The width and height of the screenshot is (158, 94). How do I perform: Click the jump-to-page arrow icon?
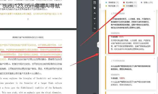(x=95, y=28)
